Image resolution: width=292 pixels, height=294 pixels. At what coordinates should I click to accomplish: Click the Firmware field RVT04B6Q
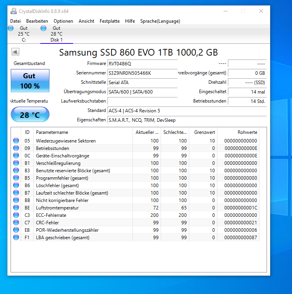tap(142, 64)
